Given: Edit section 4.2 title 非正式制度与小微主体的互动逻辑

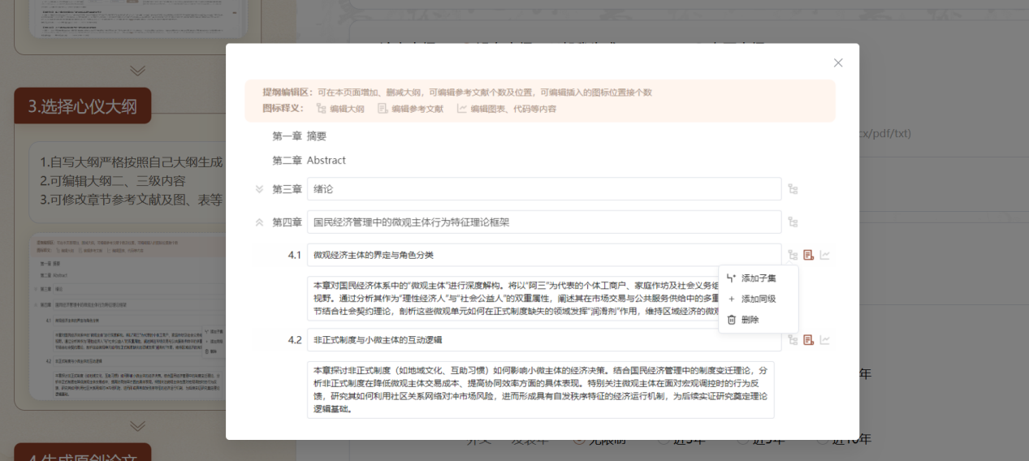Looking at the screenshot, I should coord(544,340).
